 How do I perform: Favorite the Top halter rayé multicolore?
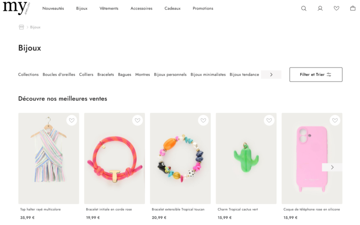pos(72,120)
